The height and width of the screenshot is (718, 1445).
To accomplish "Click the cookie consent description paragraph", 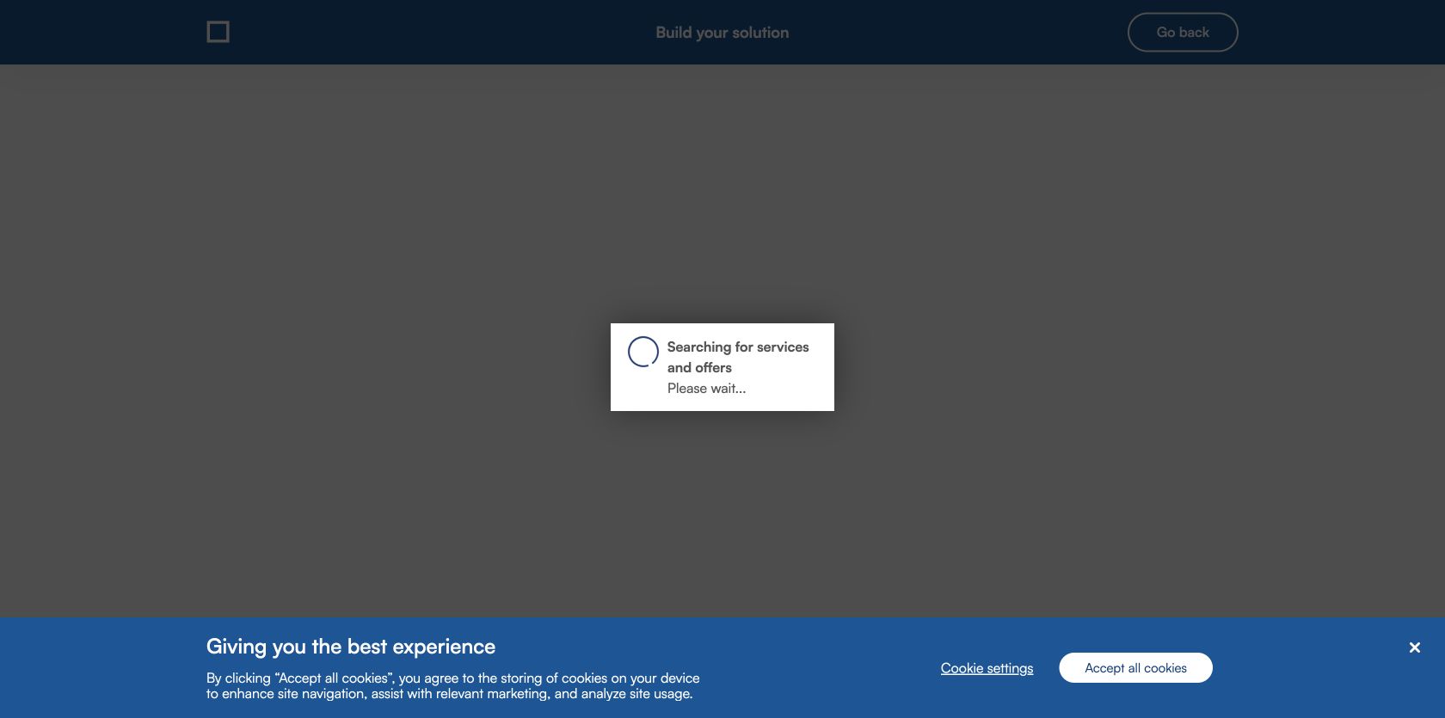I will tap(453, 686).
